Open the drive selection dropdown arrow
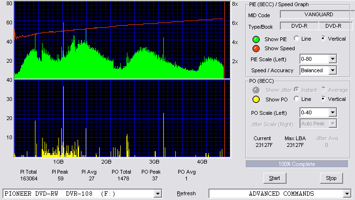The width and height of the screenshot is (355, 200). (158, 194)
